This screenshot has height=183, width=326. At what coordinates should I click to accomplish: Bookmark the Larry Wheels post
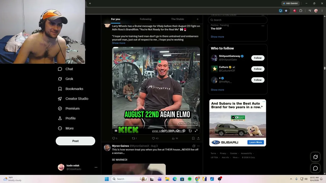coord(193,138)
